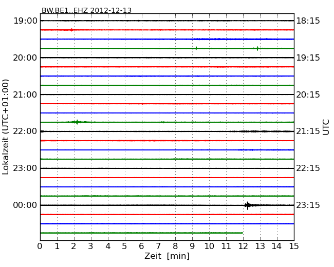The image size is (334, 267).
Task: Select the 19:00 local time label
Action: click(25, 21)
